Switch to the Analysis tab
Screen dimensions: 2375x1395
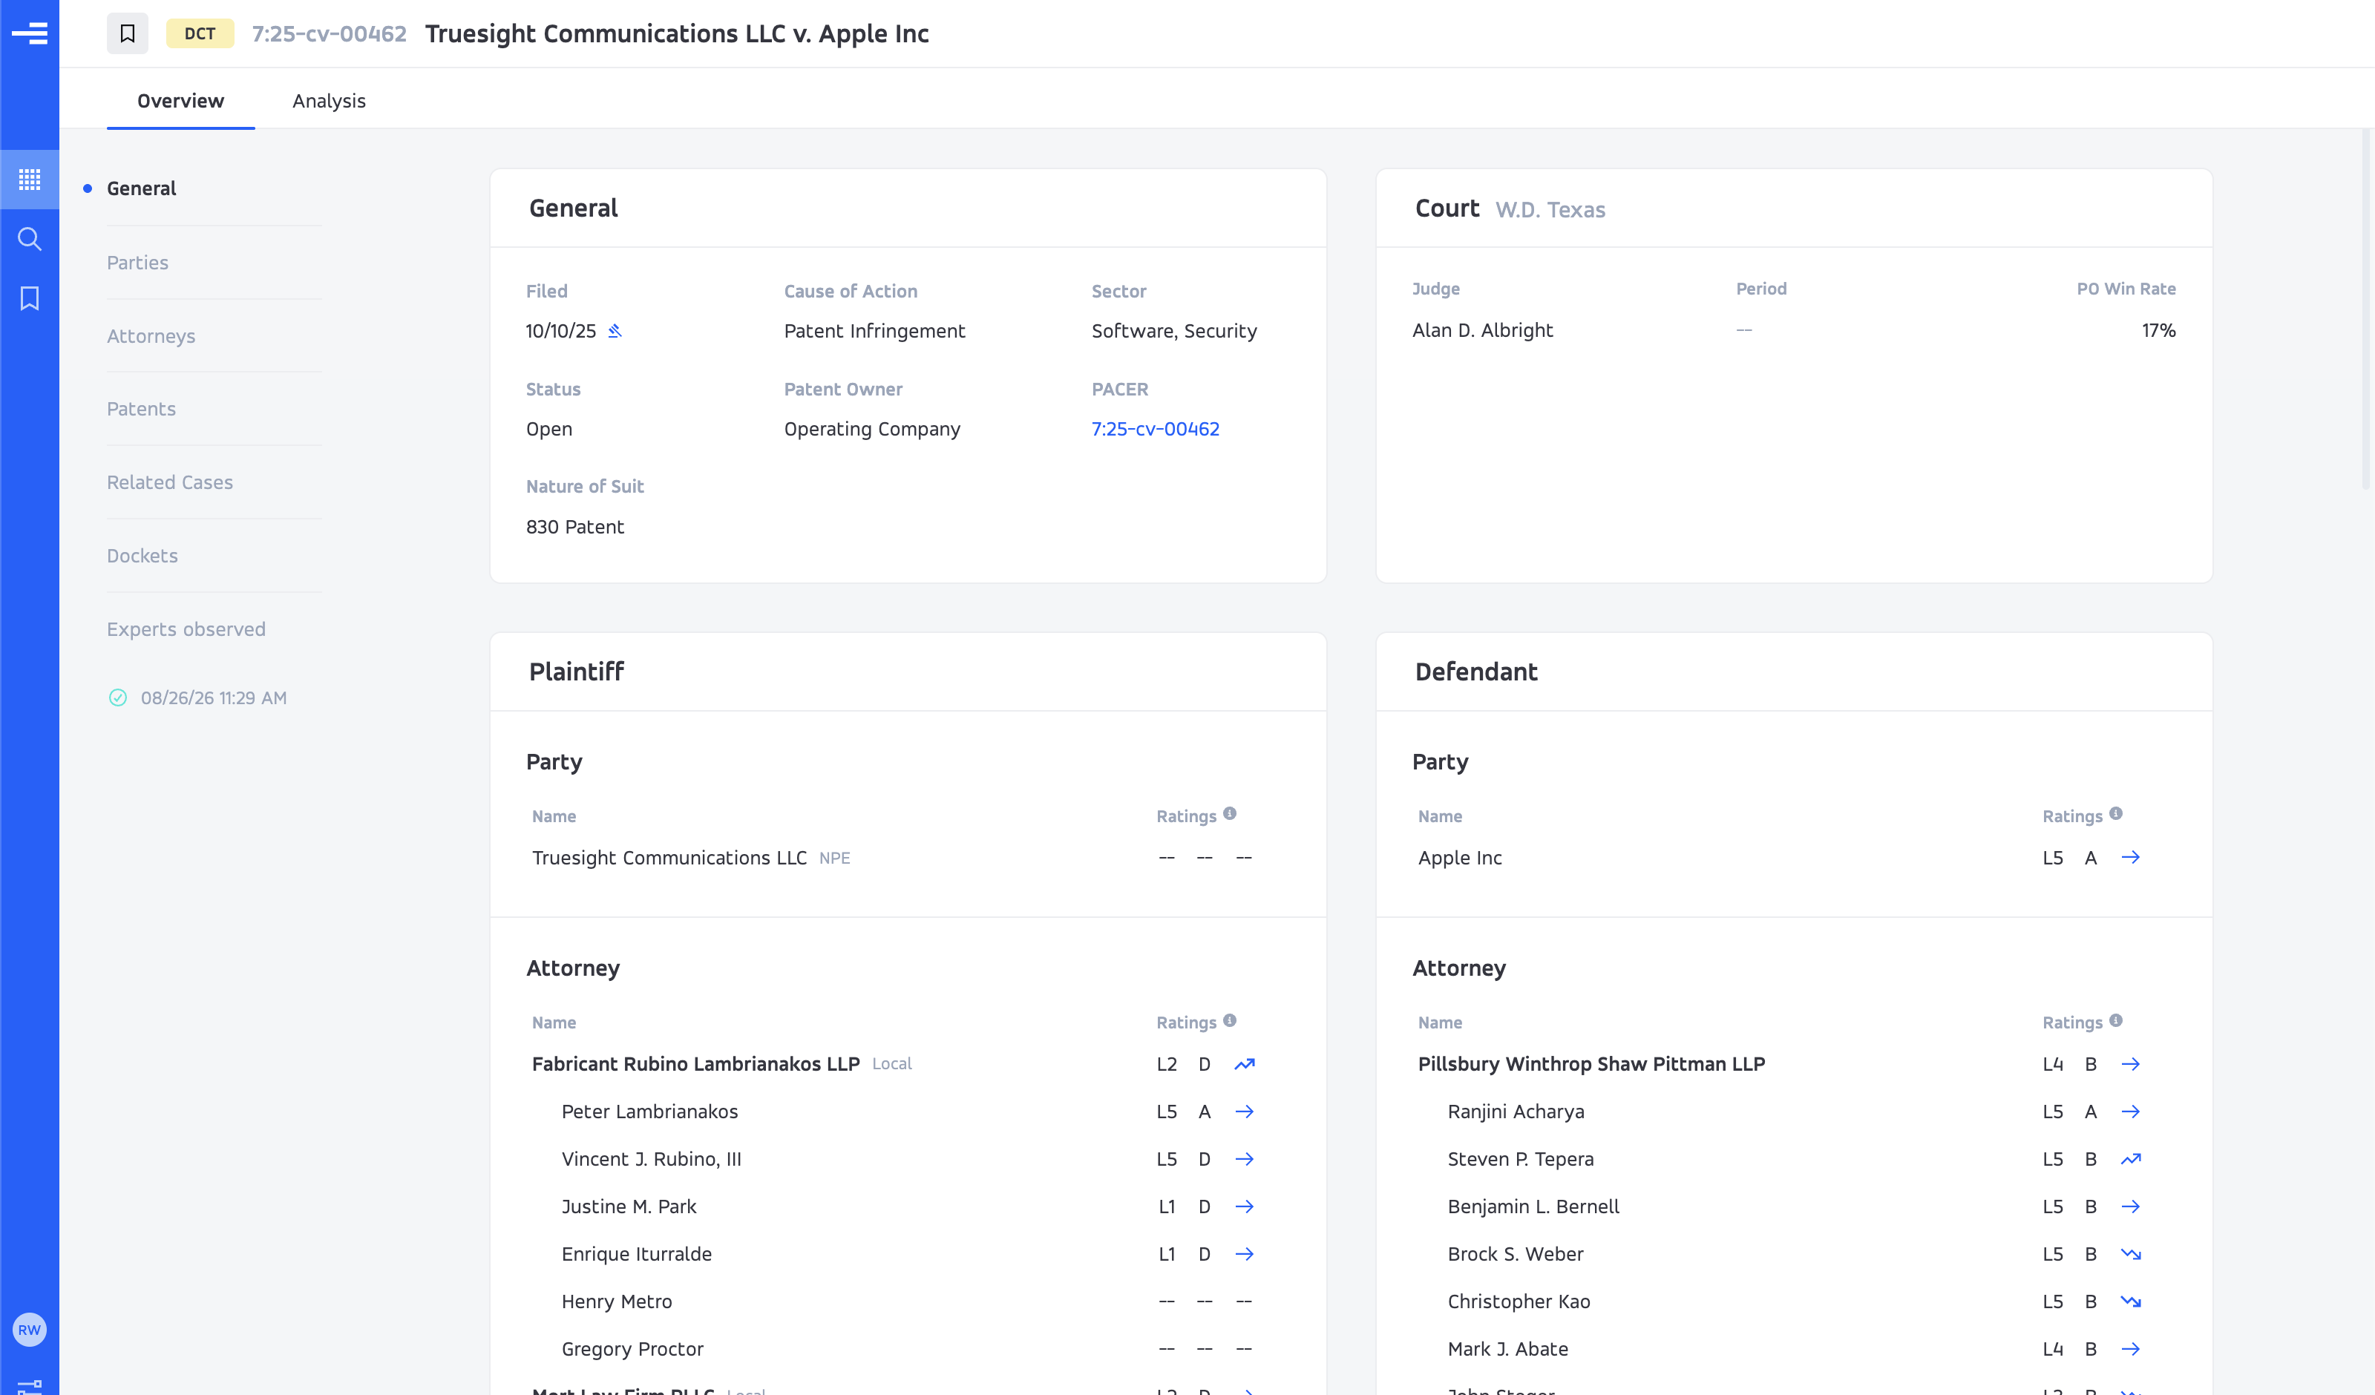tap(329, 101)
